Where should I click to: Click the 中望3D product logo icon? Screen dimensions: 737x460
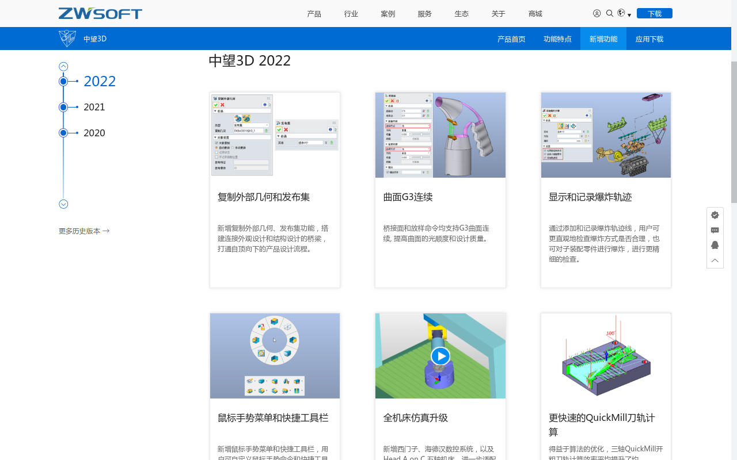(67, 39)
